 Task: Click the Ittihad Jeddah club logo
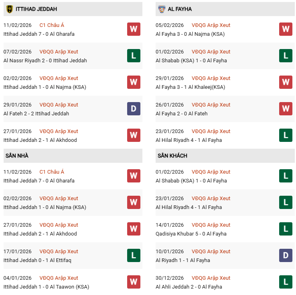click(10, 9)
